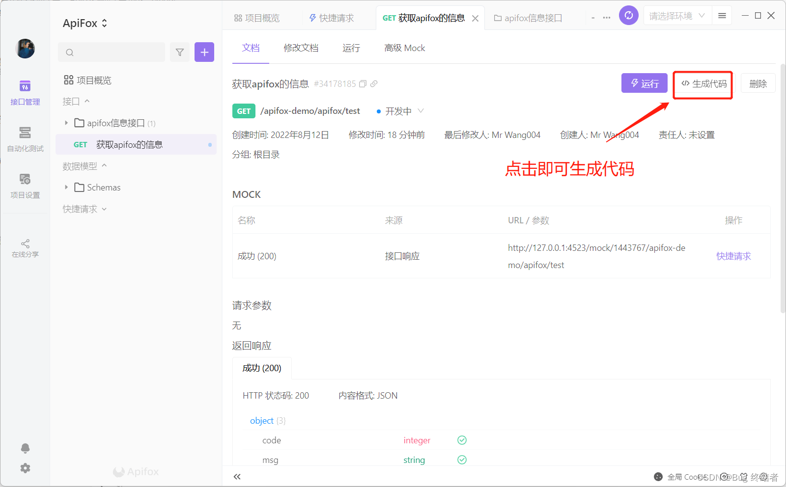Click the filter funnel icon
Screen dimensions: 786x487
click(x=180, y=52)
